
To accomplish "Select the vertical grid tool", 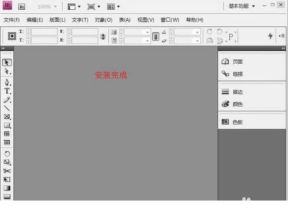I will tap(7, 142).
